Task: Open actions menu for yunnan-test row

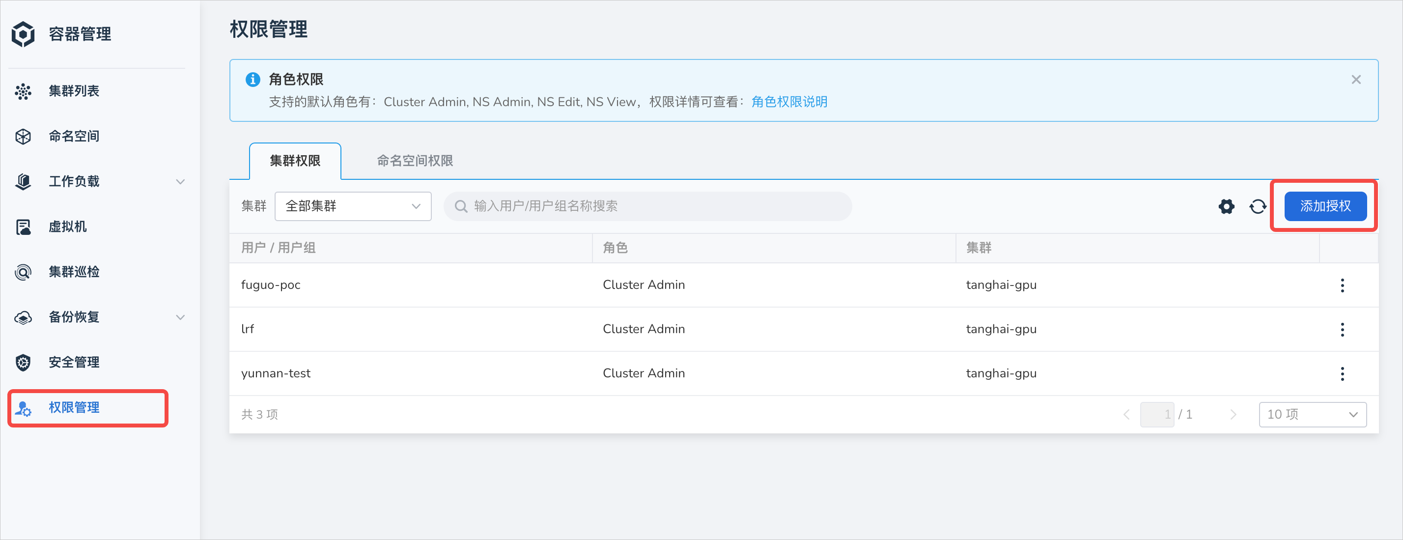Action: pyautogui.click(x=1342, y=373)
